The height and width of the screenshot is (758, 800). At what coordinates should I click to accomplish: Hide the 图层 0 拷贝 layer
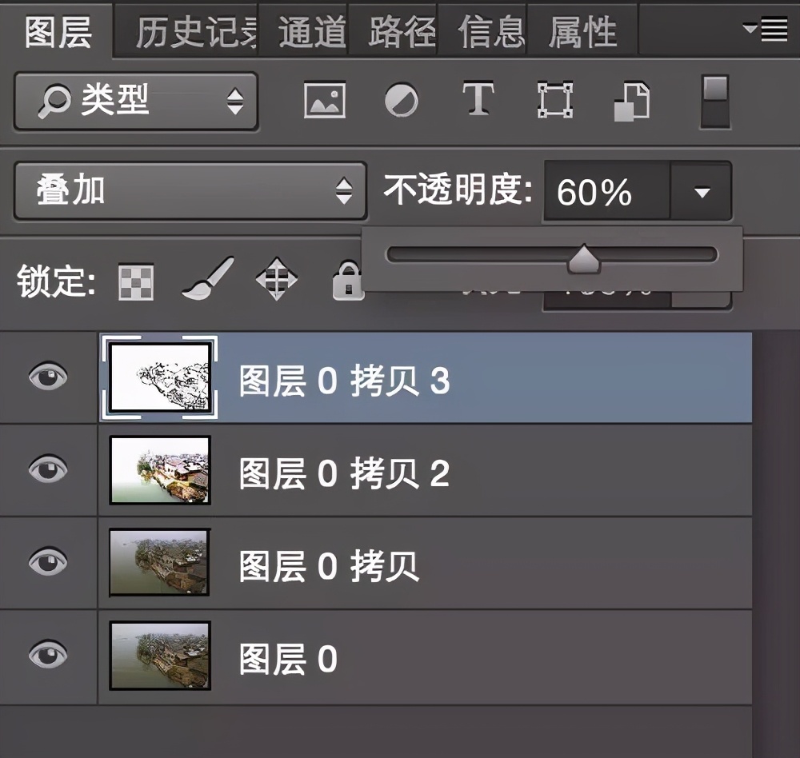(48, 561)
